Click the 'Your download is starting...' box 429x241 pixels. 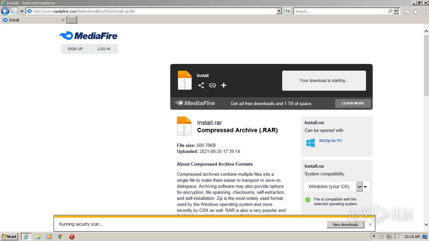coord(324,81)
